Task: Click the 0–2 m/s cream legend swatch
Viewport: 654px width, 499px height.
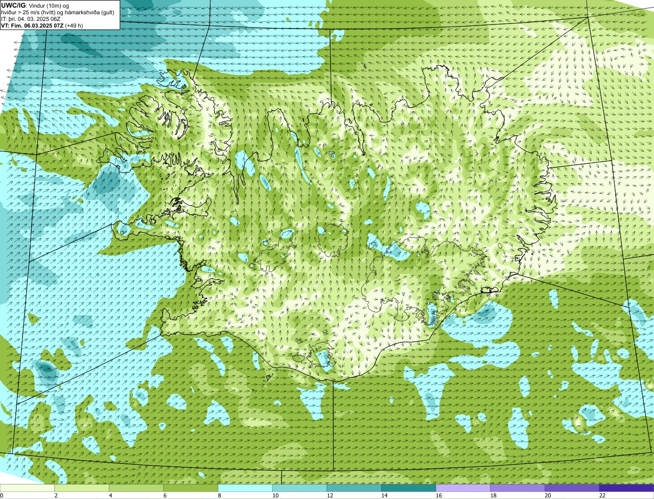Action: point(27,488)
